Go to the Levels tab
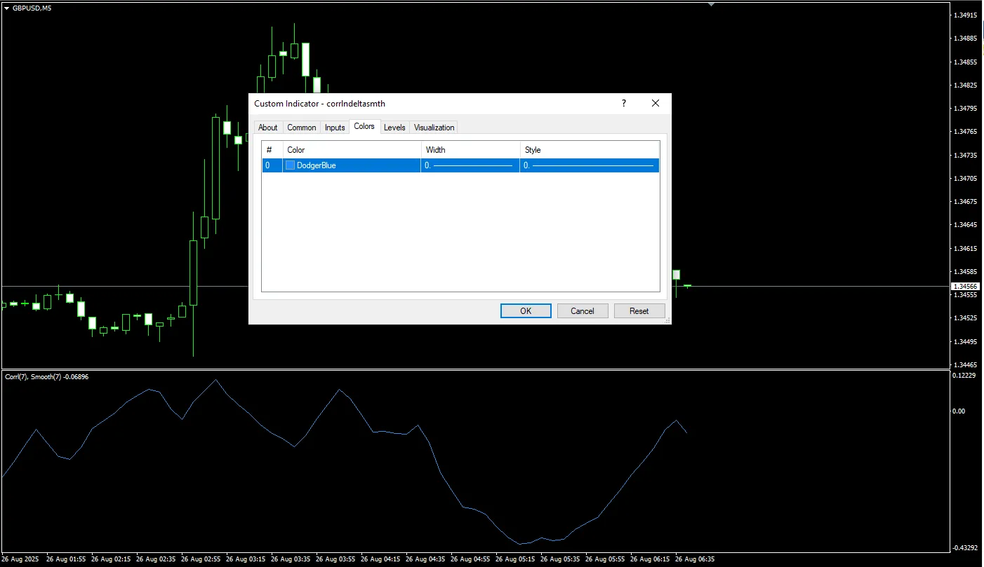Viewport: 984px width, 567px height. click(394, 128)
